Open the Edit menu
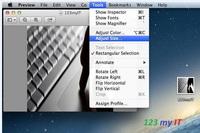Viewport: 200px width, 133px height. 57,5
